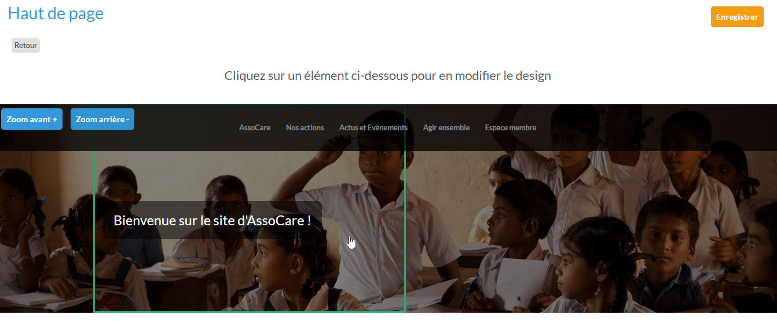The height and width of the screenshot is (322, 777).
Task: Select the AssoCare menu item
Action: pyautogui.click(x=255, y=127)
